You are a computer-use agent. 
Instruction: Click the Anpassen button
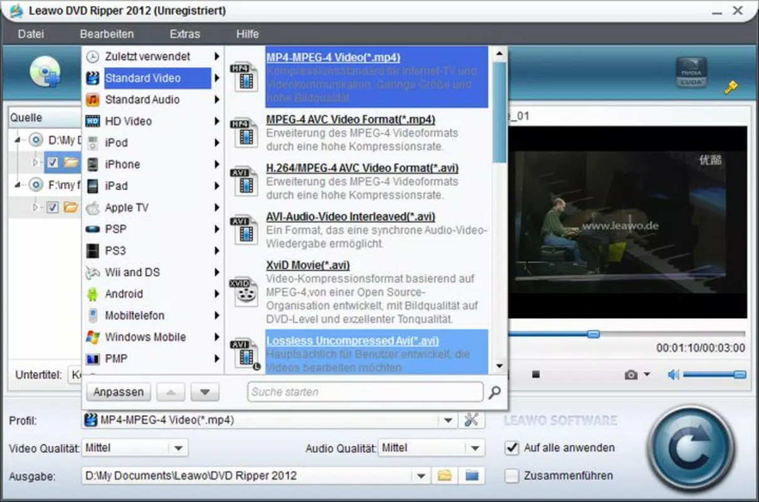[x=118, y=392]
